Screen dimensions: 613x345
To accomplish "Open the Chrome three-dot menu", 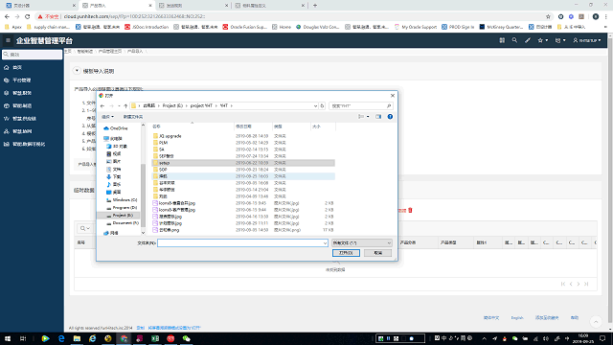I will click(x=605, y=16).
